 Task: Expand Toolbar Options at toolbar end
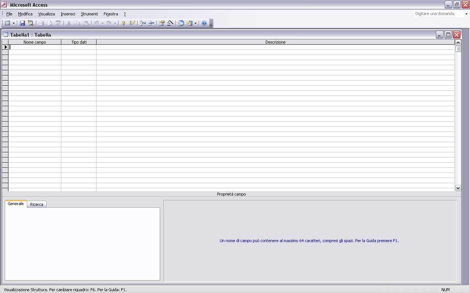coord(211,23)
